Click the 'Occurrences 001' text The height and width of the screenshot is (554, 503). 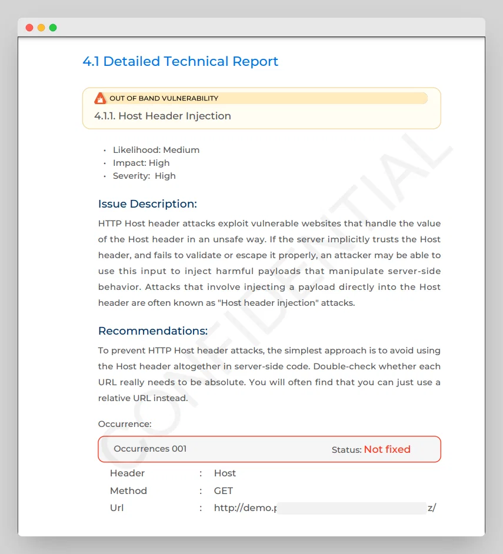[x=150, y=449]
